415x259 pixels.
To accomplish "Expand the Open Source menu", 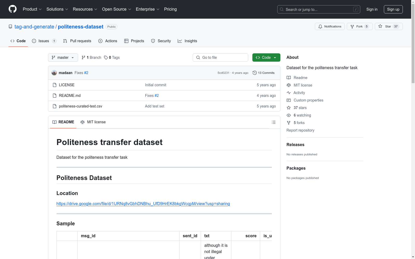I will pos(117,9).
